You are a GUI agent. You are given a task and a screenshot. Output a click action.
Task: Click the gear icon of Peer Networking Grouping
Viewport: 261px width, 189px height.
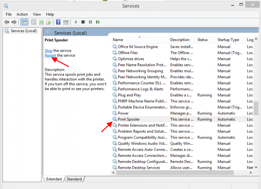[115, 71]
